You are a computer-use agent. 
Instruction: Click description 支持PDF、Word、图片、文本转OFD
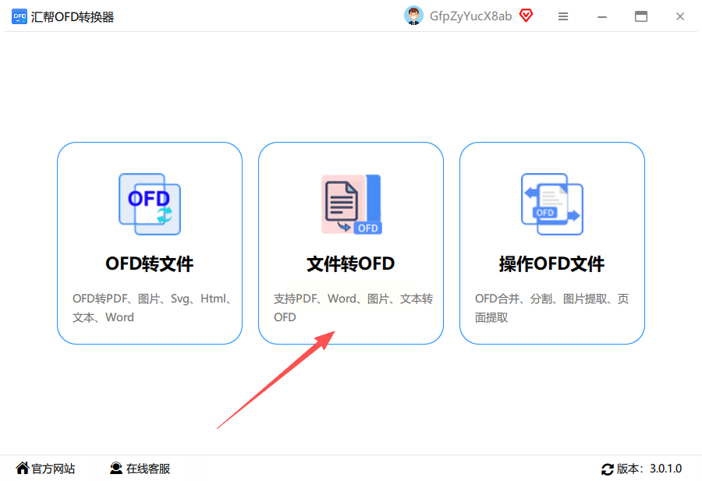pyautogui.click(x=353, y=308)
